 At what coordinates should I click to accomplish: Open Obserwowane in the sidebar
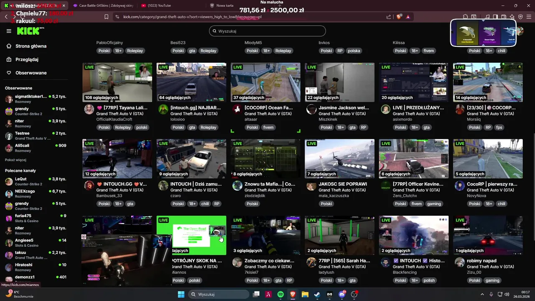pos(31,73)
